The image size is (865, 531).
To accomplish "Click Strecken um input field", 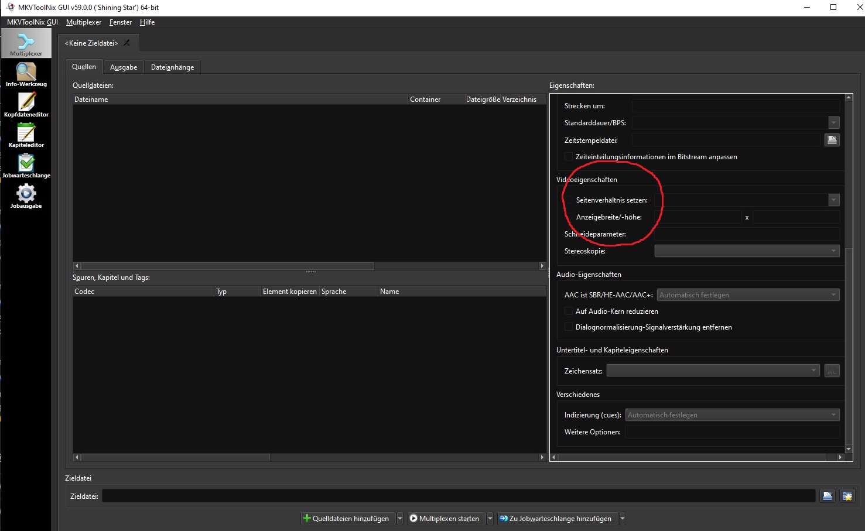I will [x=736, y=106].
